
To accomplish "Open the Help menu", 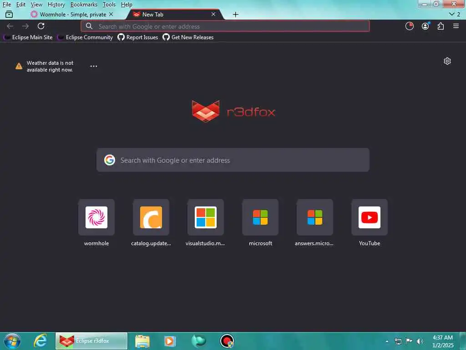I will (127, 5).
